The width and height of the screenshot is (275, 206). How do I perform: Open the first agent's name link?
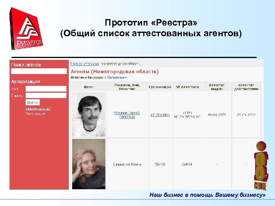[x=127, y=115]
